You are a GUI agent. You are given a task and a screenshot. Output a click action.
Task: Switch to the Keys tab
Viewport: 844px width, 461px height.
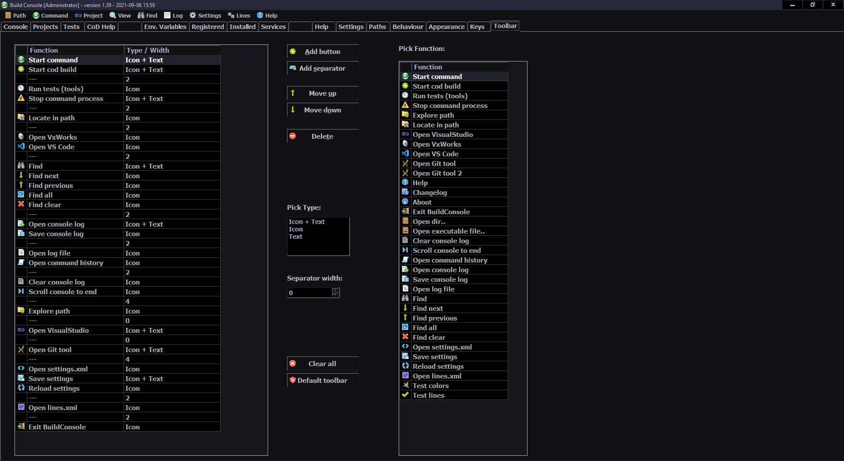tap(477, 27)
